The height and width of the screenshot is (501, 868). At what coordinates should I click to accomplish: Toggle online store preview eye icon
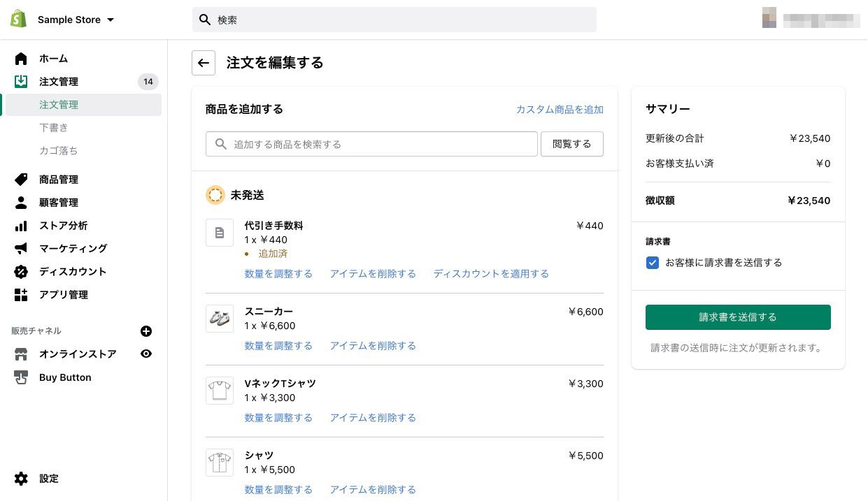point(146,354)
